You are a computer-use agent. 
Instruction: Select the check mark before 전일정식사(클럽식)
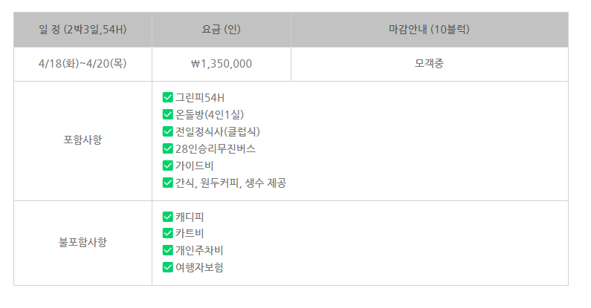click(168, 131)
